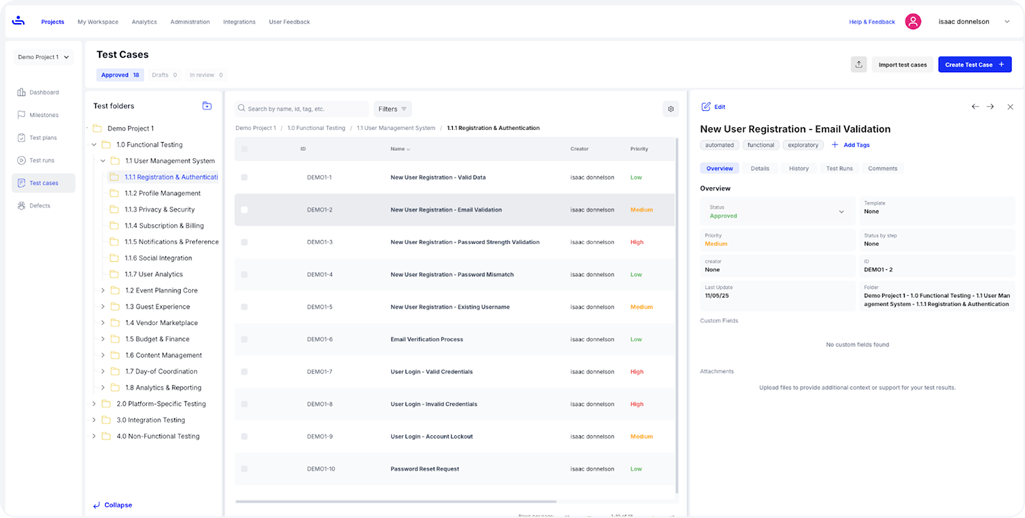1025x518 pixels.
Task: Expand the 1.5 Budget & Finance folder
Action: click(x=103, y=339)
